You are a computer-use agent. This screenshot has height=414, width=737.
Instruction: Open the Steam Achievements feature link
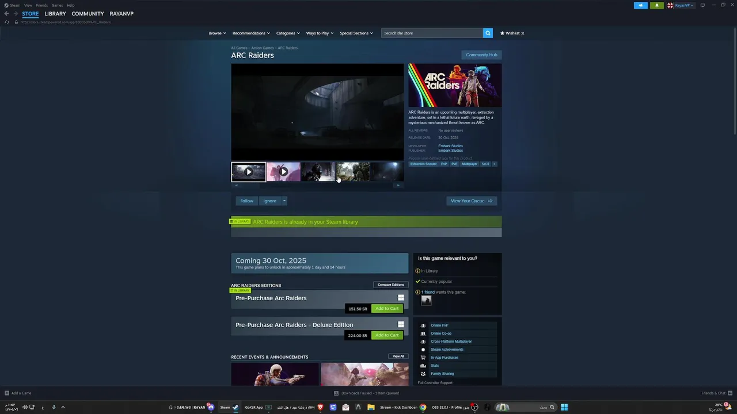tap(447, 350)
